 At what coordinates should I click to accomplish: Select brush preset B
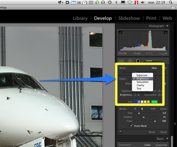[142, 109]
